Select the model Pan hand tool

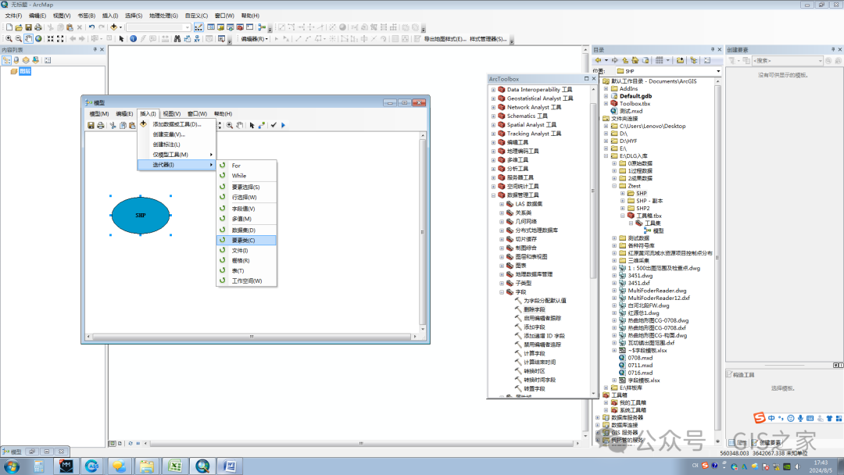pos(240,125)
